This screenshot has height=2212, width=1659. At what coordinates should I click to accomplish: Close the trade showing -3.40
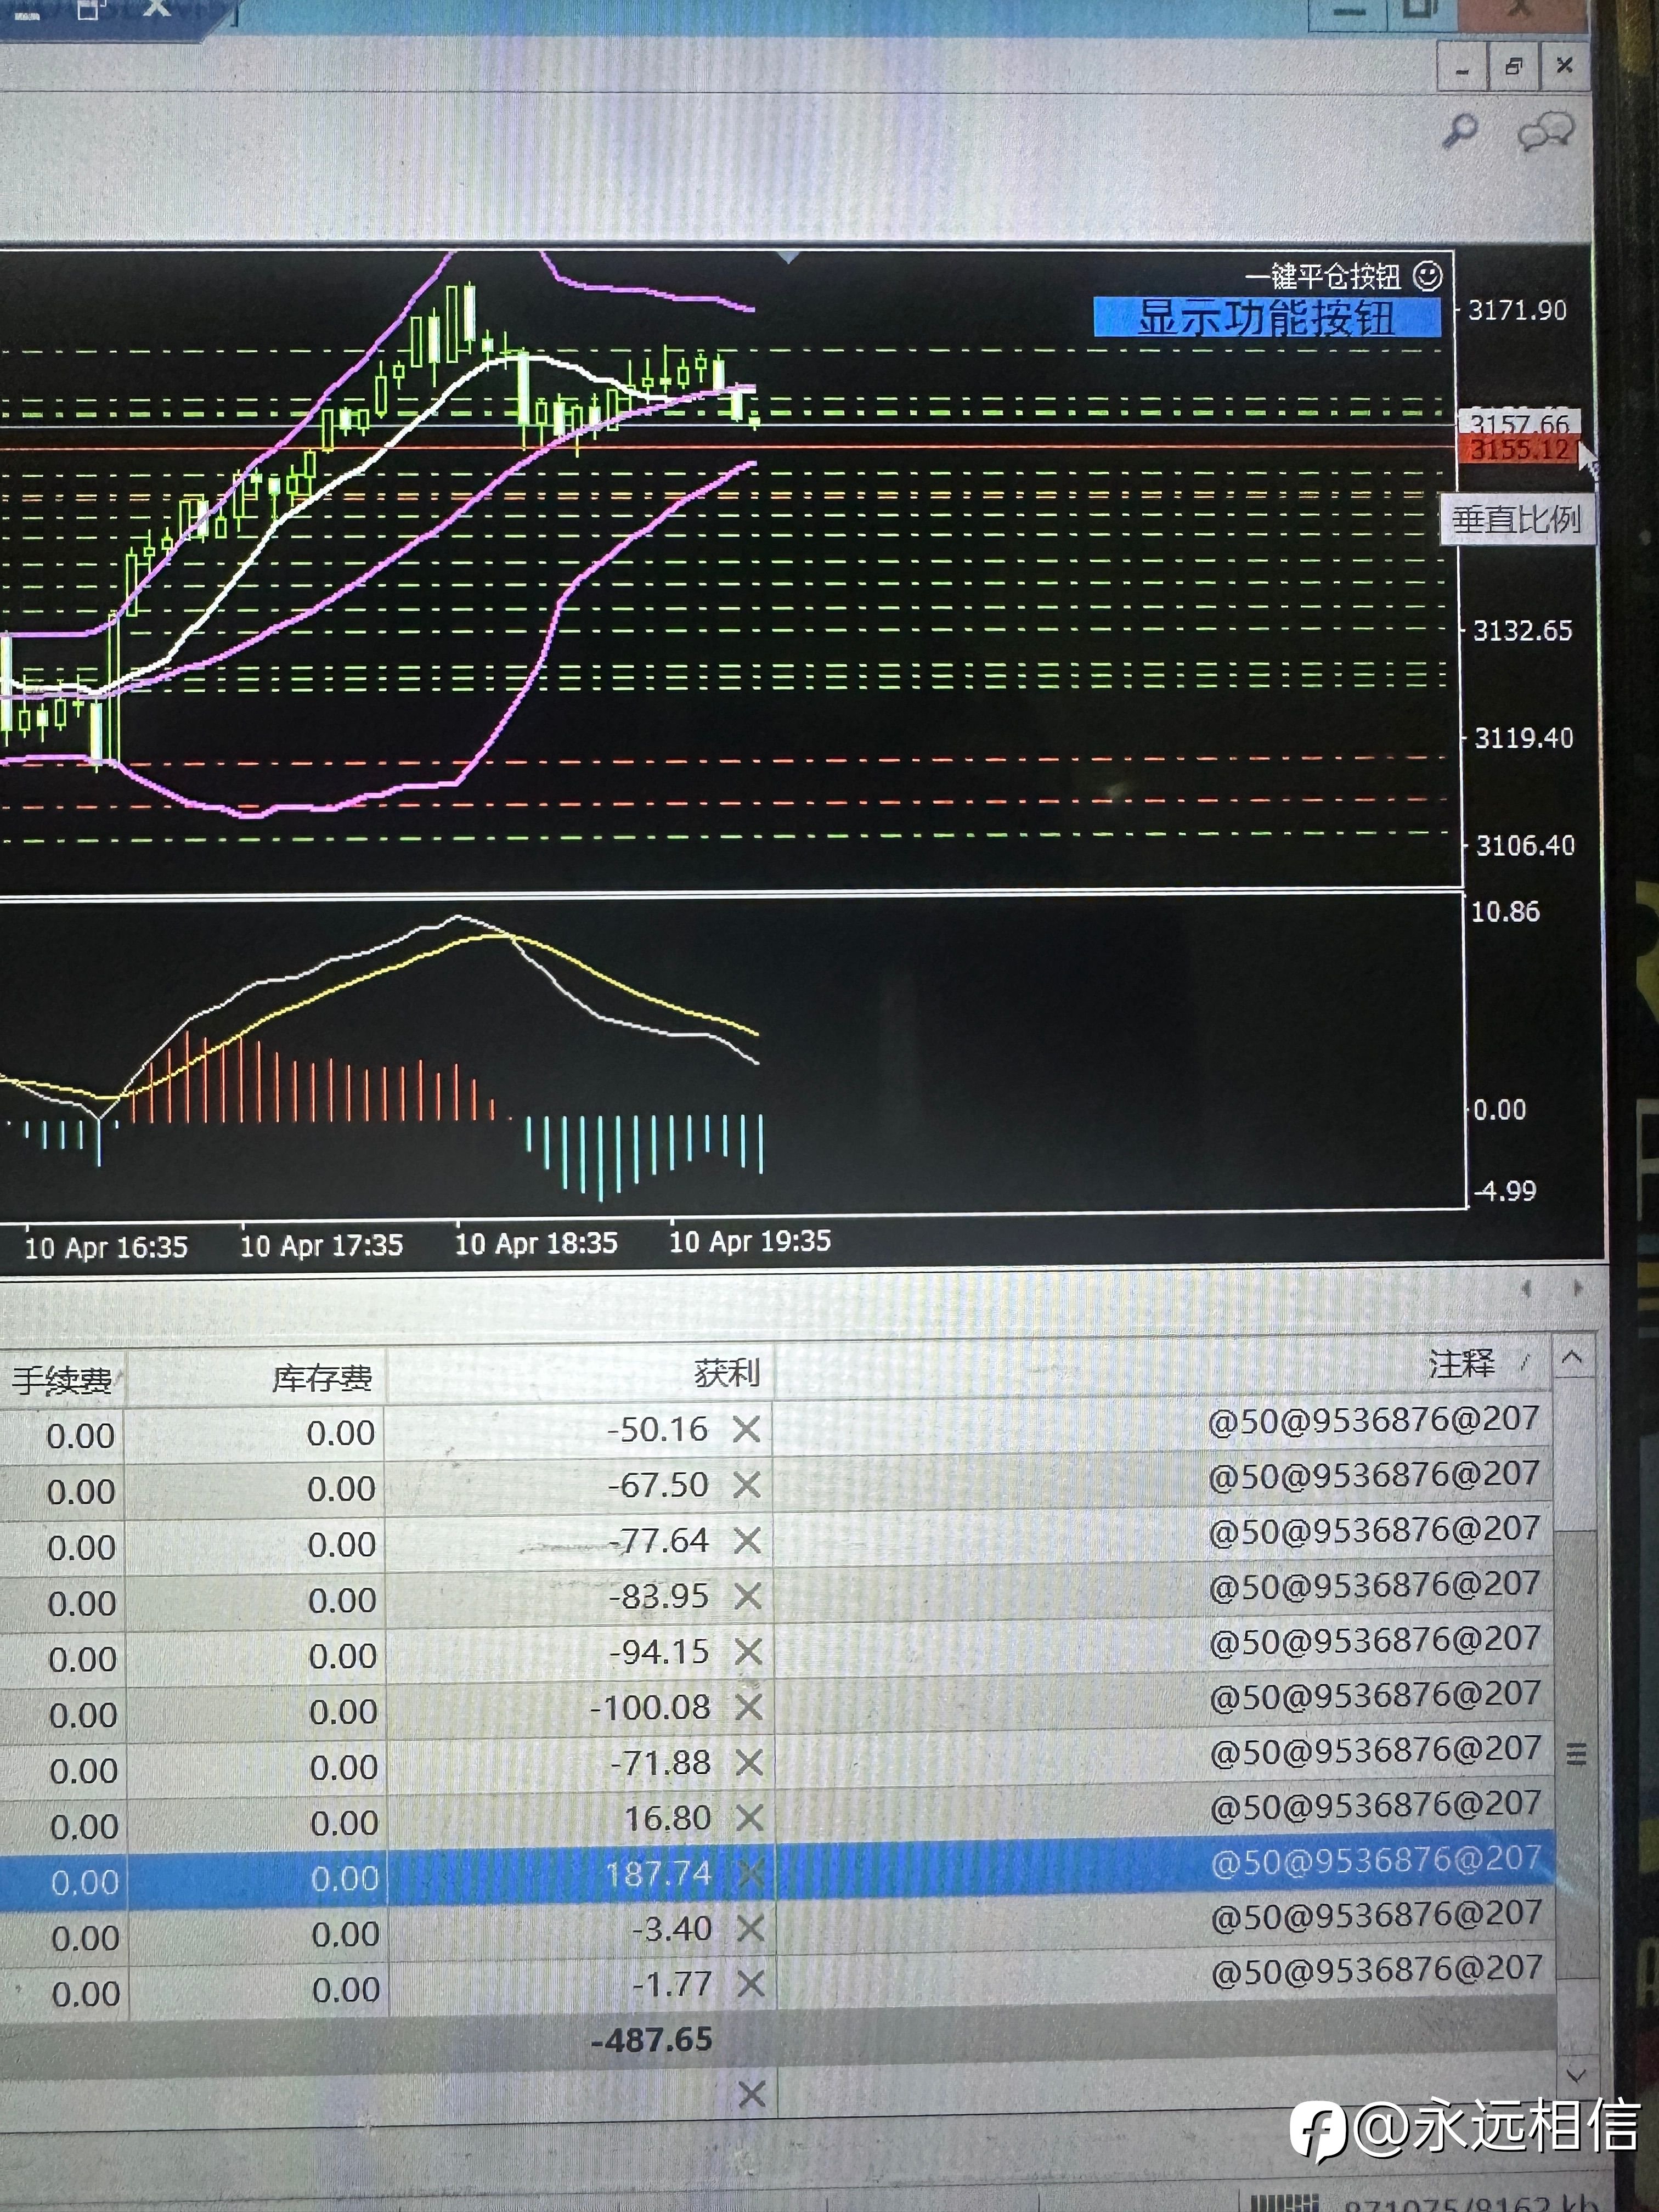[750, 1928]
